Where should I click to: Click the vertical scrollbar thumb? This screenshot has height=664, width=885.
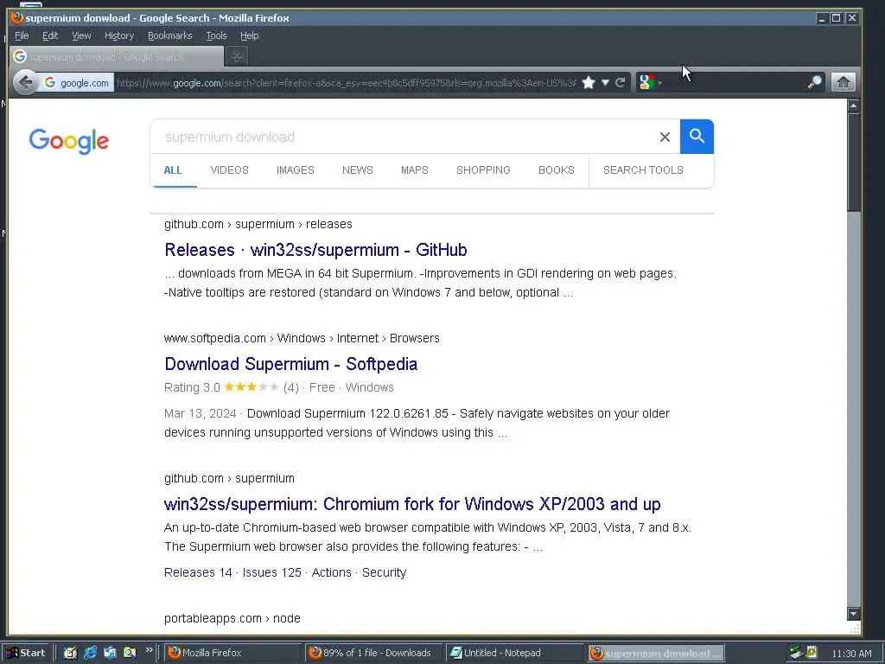(853, 163)
